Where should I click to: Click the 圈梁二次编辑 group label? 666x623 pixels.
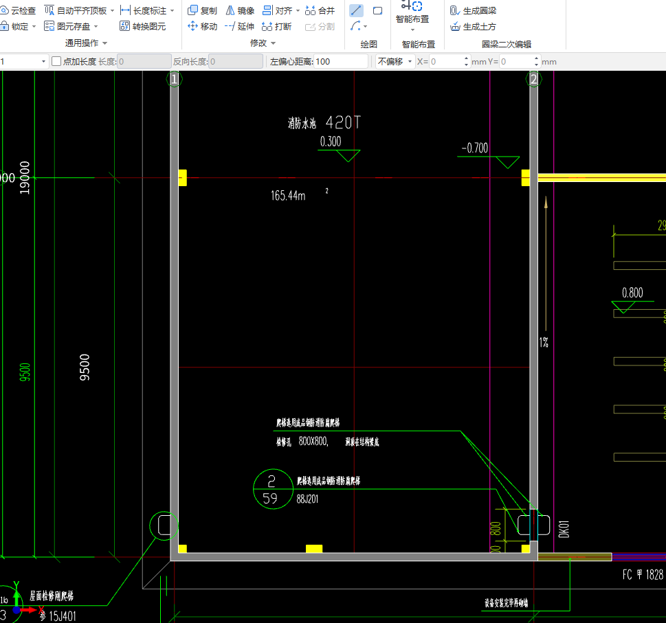point(507,44)
